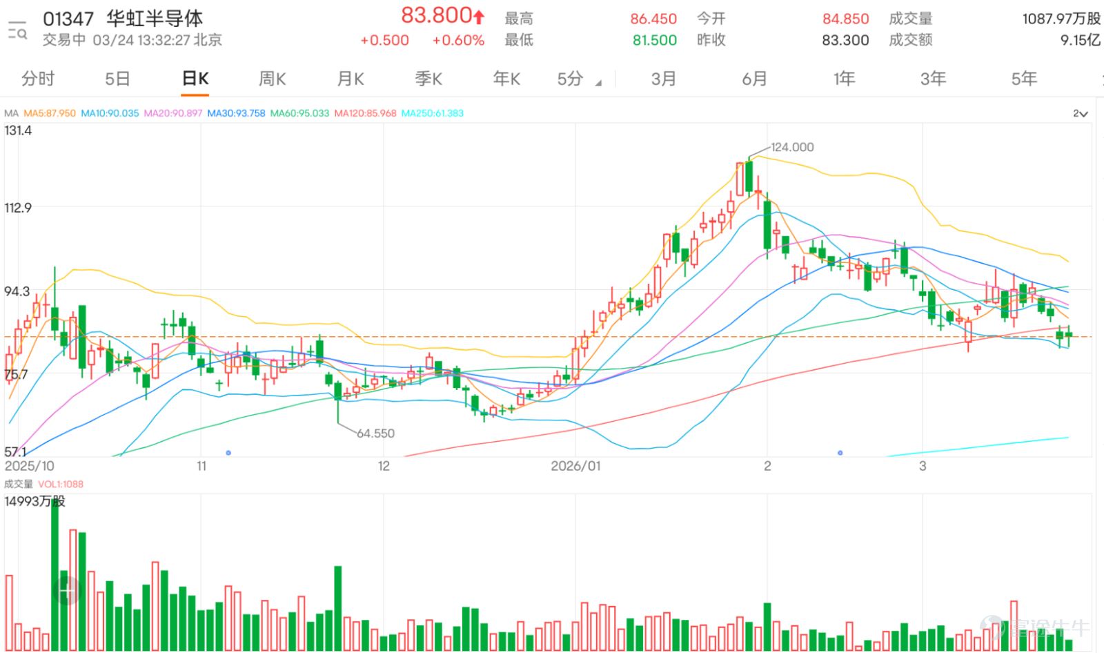Image resolution: width=1104 pixels, height=653 pixels.
Task: Expand the 5分 interval dropdown triangle
Action: point(598,84)
